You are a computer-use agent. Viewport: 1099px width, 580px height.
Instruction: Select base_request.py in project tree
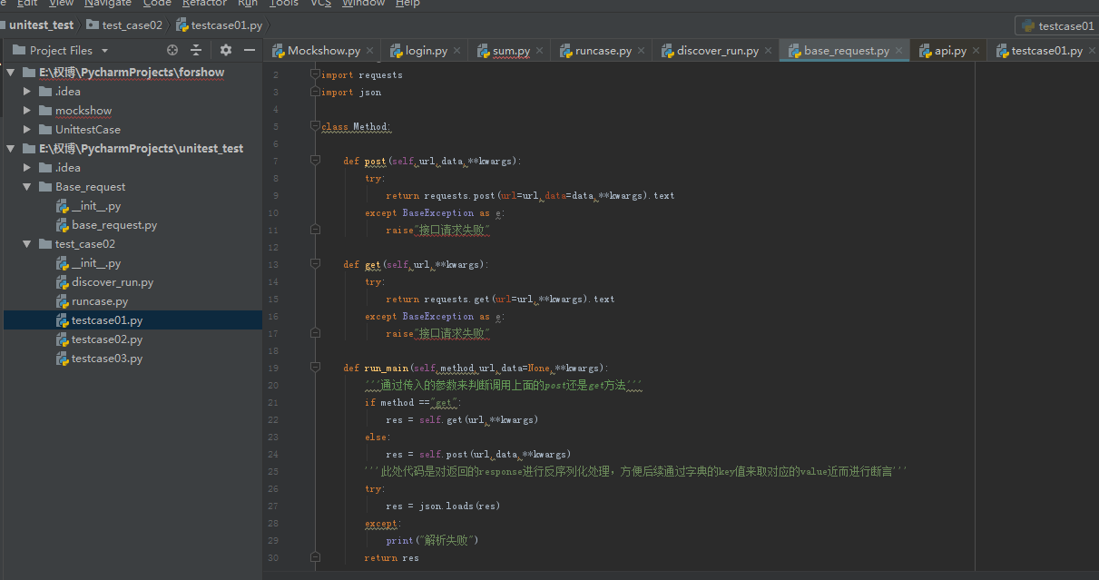[114, 225]
